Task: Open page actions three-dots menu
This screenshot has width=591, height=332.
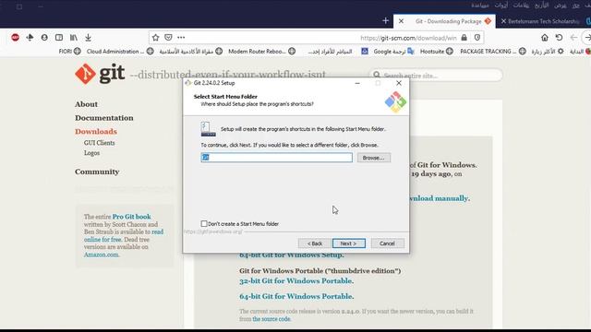Action: [x=181, y=37]
